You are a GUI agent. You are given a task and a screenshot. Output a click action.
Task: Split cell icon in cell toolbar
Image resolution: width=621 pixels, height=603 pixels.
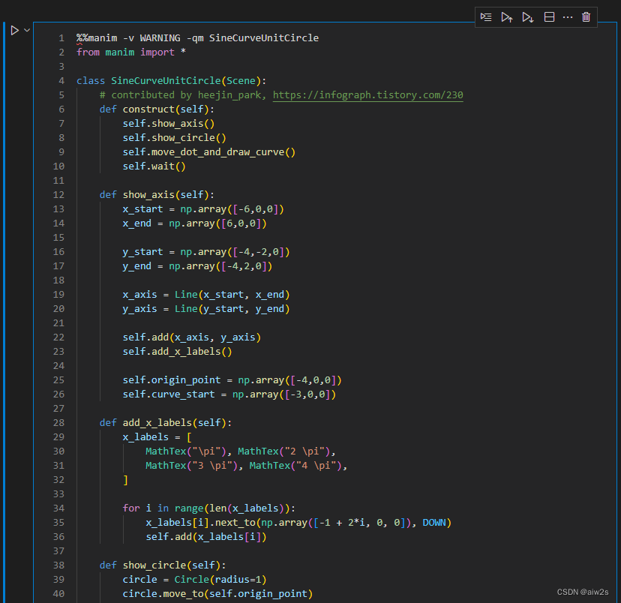point(549,17)
